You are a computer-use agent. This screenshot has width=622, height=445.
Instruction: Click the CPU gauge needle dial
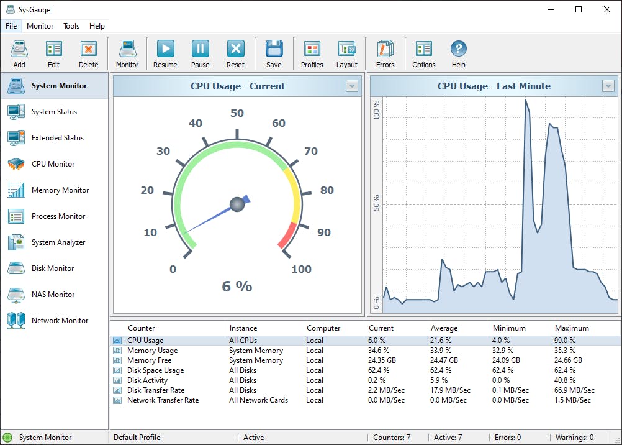(x=237, y=204)
